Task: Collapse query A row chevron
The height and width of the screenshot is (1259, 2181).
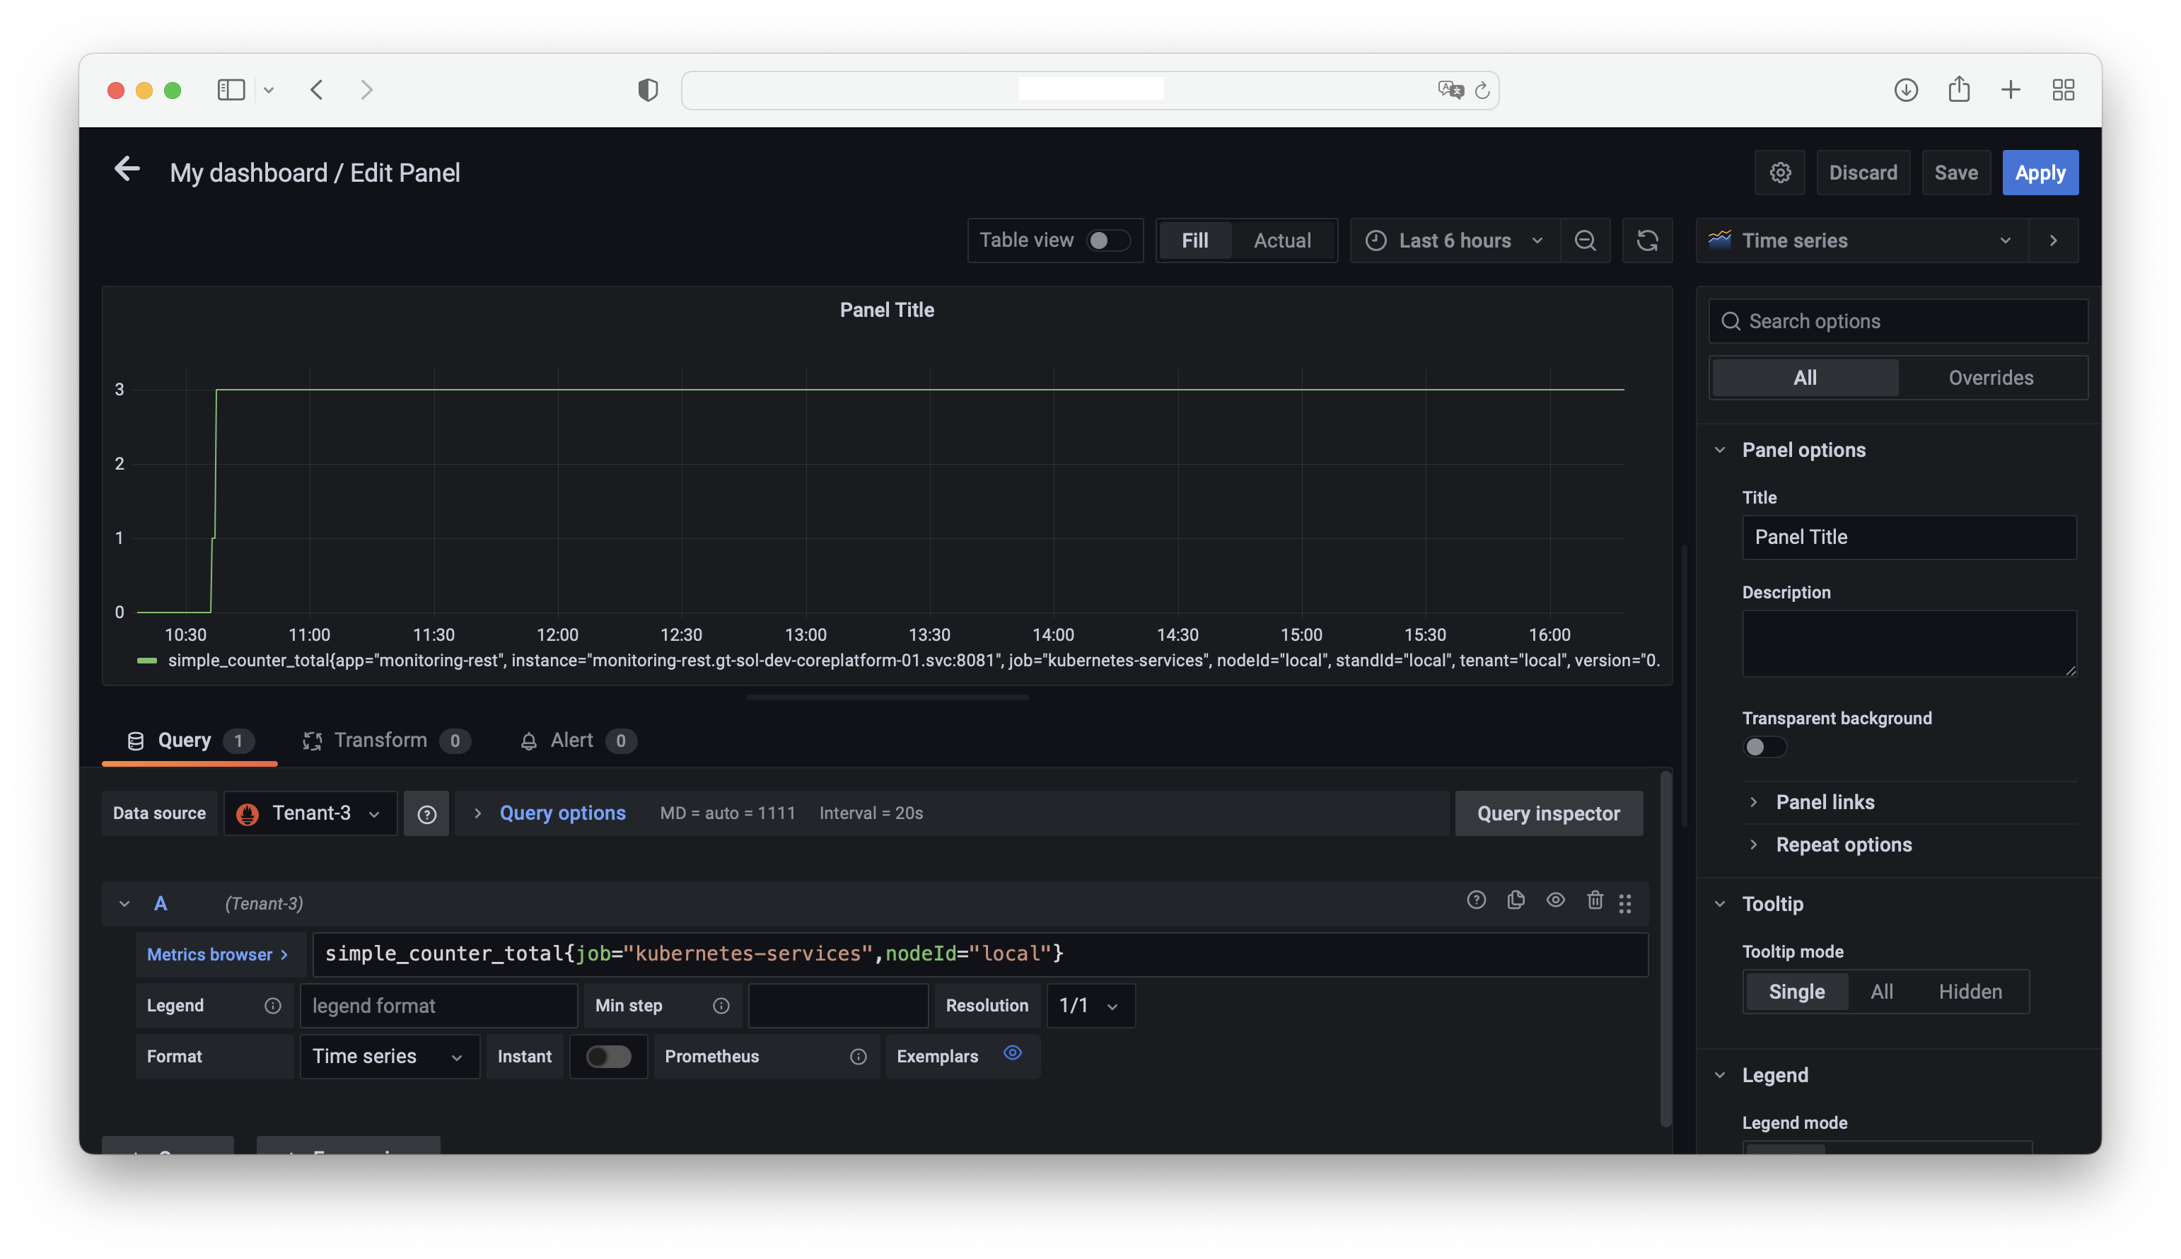Action: 124,904
